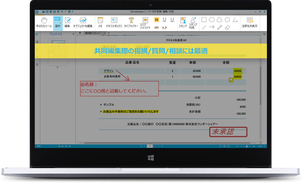The width and height of the screenshot is (303, 183).
Task: Click the デザイン item text
Action: pyautogui.click(x=109, y=71)
